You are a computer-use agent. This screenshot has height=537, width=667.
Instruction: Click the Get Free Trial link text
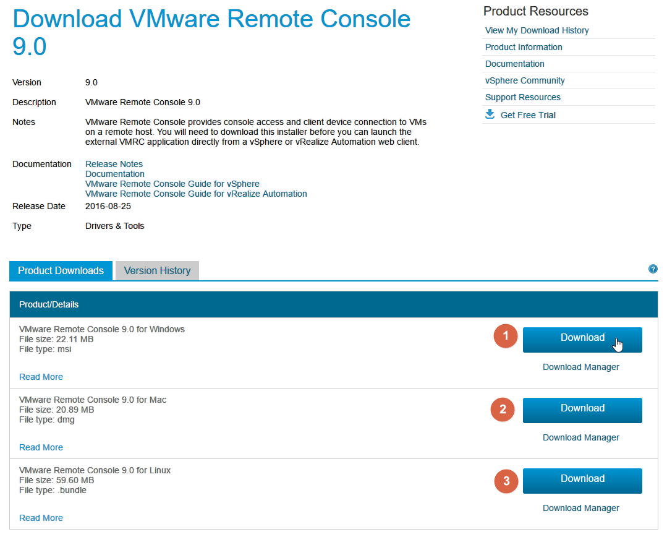point(528,115)
